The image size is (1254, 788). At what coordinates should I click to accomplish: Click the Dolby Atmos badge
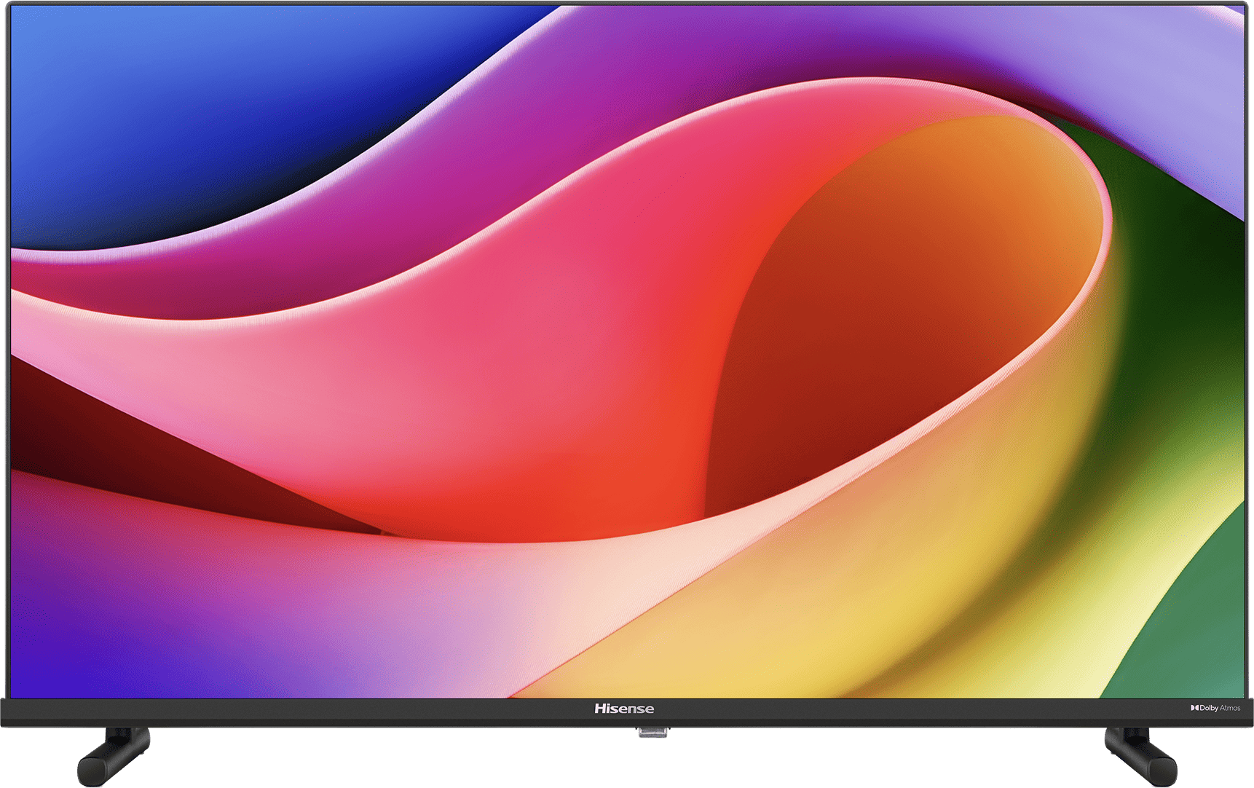pyautogui.click(x=1215, y=708)
